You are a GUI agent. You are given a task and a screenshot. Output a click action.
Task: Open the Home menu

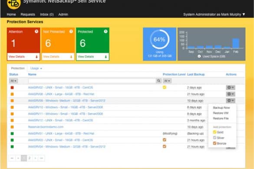tap(11, 14)
